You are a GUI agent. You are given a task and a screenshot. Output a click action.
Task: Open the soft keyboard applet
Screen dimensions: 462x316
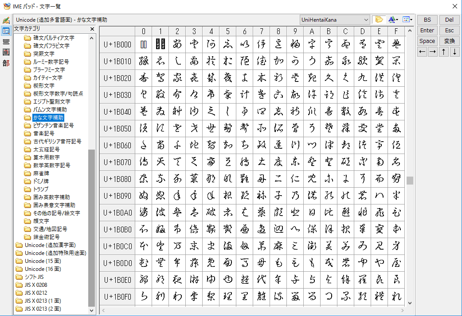coord(6,42)
